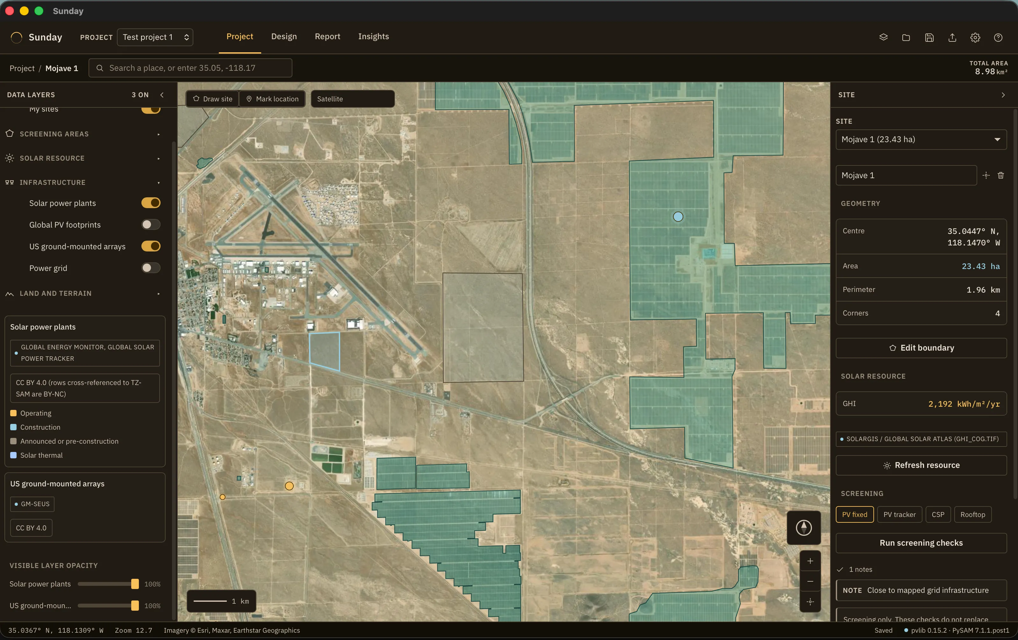Click the save disk icon
The image size is (1018, 640).
[929, 37]
